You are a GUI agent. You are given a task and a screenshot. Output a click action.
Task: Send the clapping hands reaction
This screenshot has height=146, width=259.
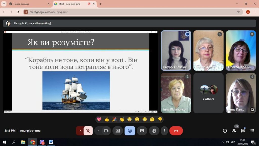pyautogui.click(x=122, y=119)
